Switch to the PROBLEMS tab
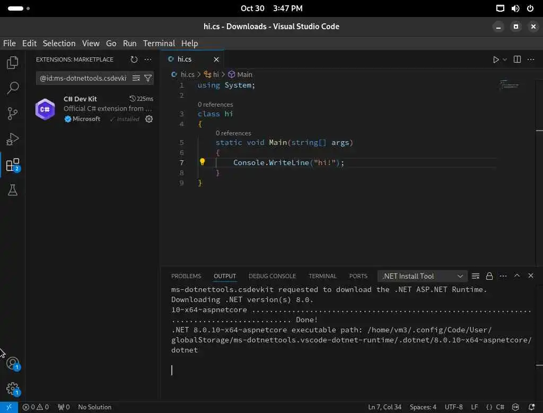Viewport: 543px width, 413px height. click(186, 276)
